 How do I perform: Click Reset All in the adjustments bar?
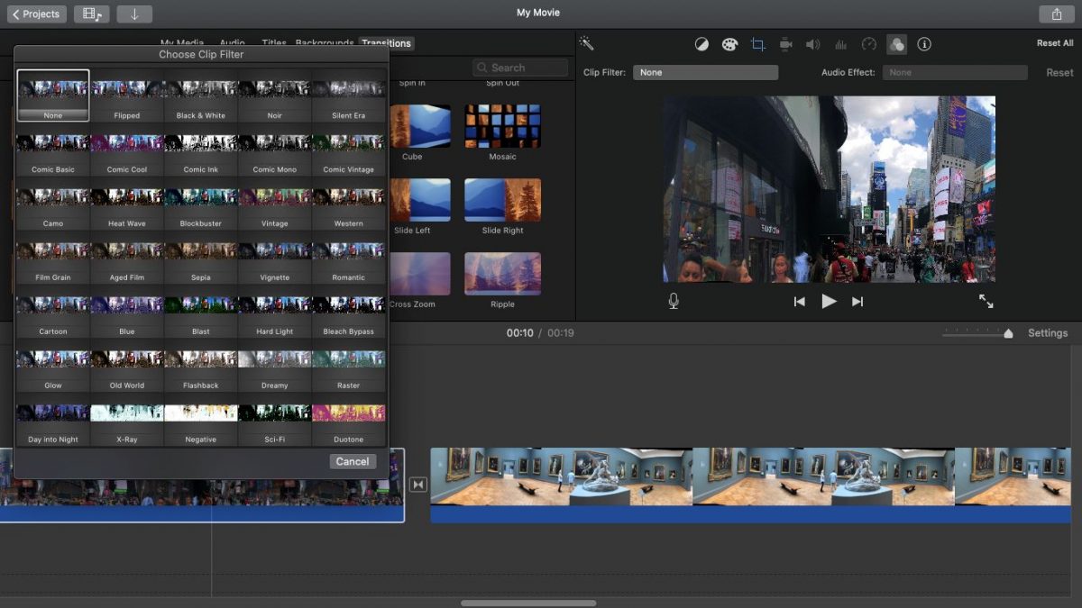[x=1051, y=42]
